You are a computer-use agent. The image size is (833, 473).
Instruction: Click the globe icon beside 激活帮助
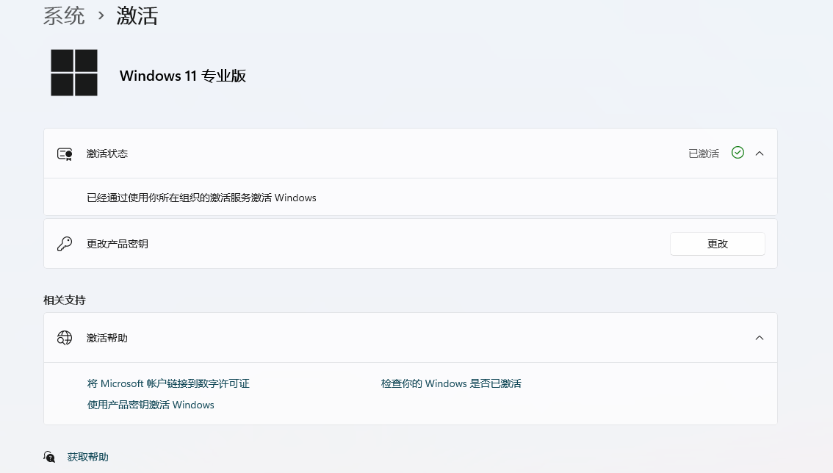65,338
